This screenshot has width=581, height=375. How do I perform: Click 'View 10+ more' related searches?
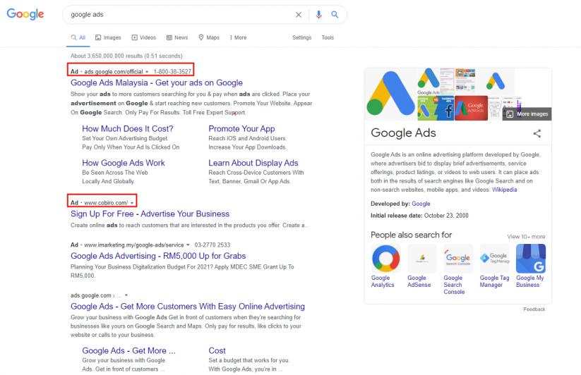tap(526, 237)
